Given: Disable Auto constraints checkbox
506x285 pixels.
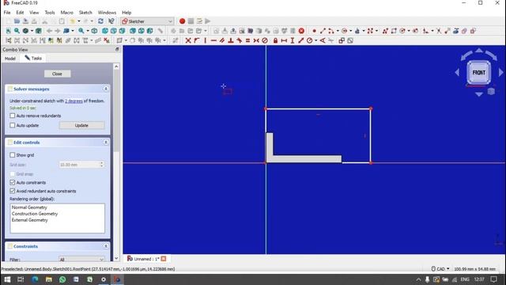Looking at the screenshot, I should tap(13, 183).
